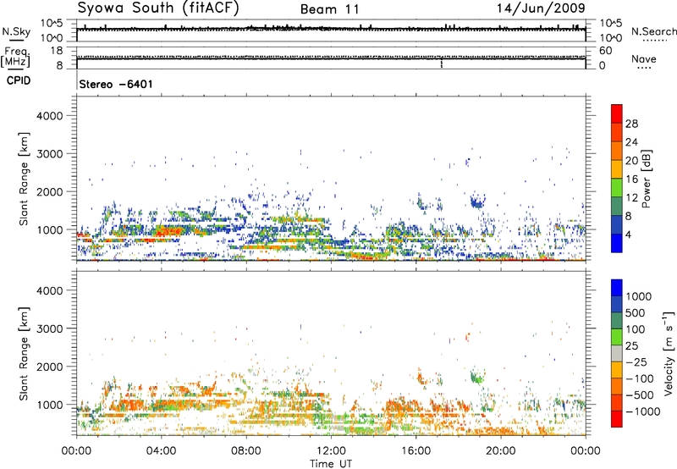This screenshot has width=677, height=469.
Task: Click the '-1000' label on Velocity colorbar
Action: pyautogui.click(x=642, y=411)
